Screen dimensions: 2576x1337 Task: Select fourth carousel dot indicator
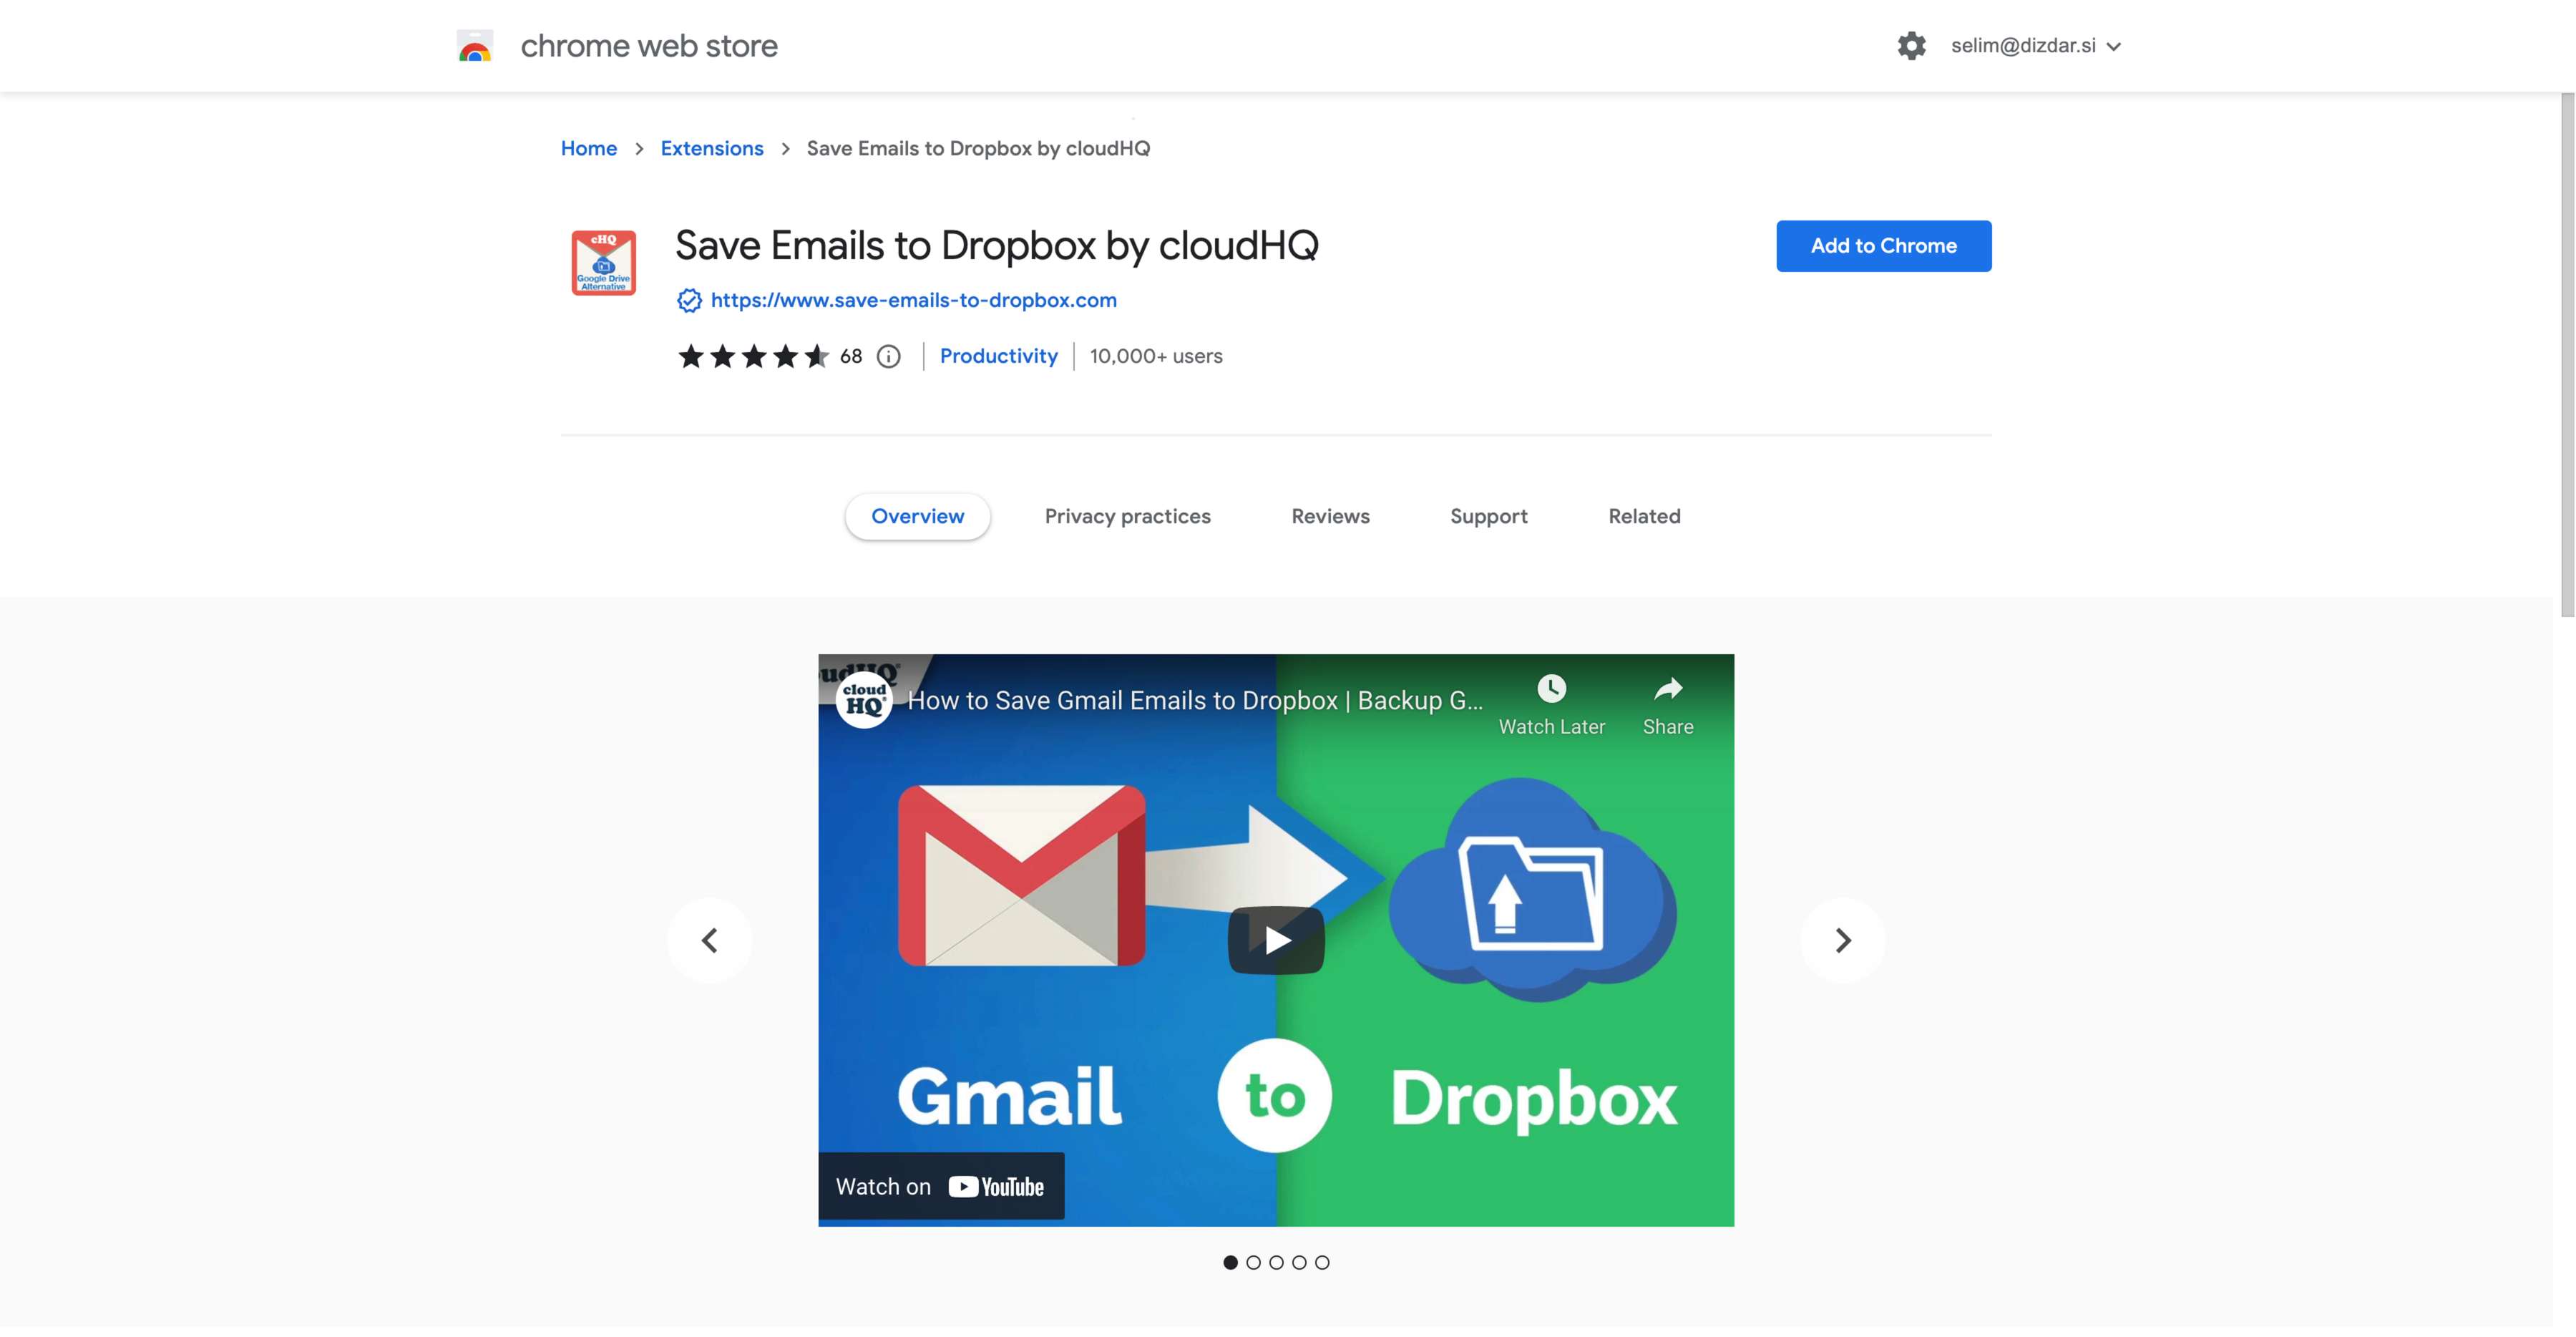click(x=1299, y=1262)
